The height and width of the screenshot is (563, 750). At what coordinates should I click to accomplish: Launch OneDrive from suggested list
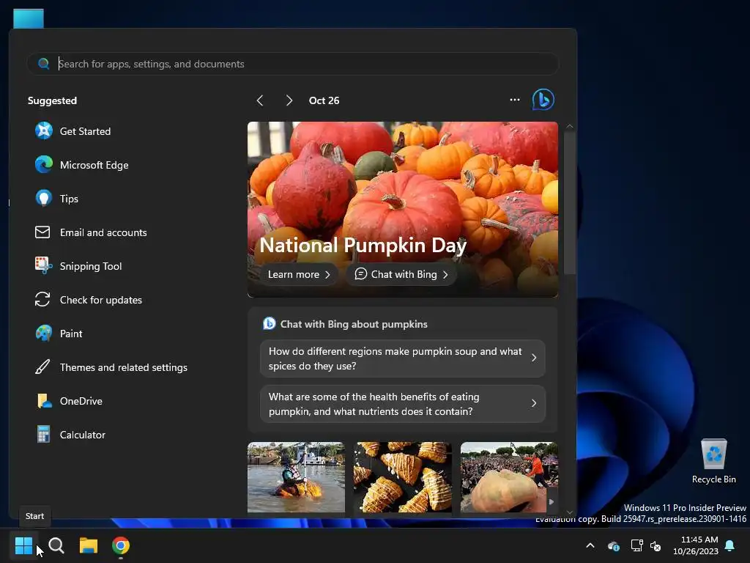pyautogui.click(x=70, y=401)
